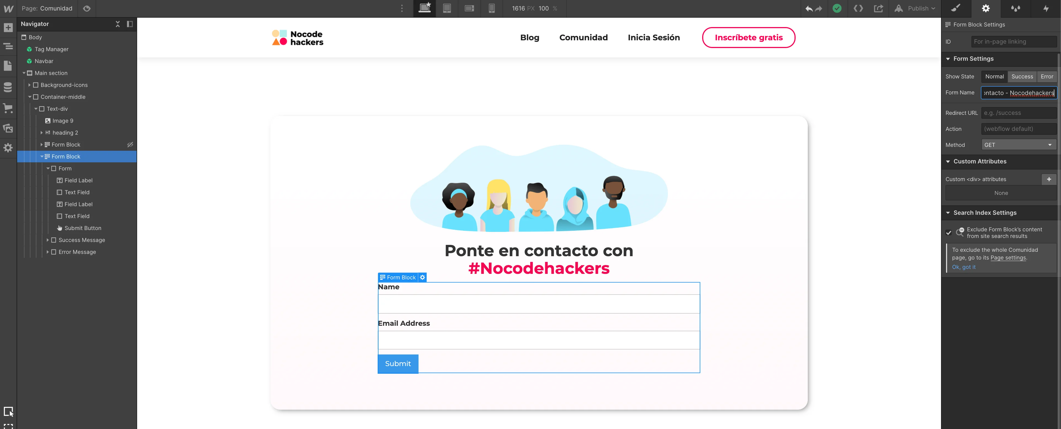Click the Redirect URL input field
The image size is (1061, 429).
pyautogui.click(x=1018, y=113)
